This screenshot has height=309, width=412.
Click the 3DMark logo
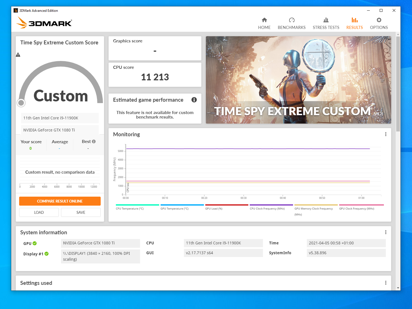[44, 22]
